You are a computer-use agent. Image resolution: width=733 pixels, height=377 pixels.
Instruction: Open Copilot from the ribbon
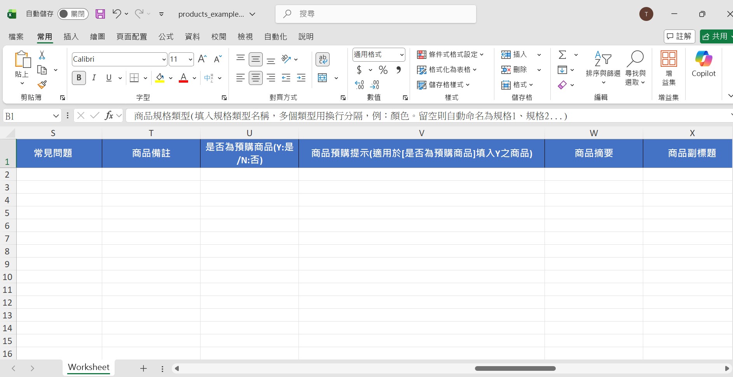coord(703,64)
